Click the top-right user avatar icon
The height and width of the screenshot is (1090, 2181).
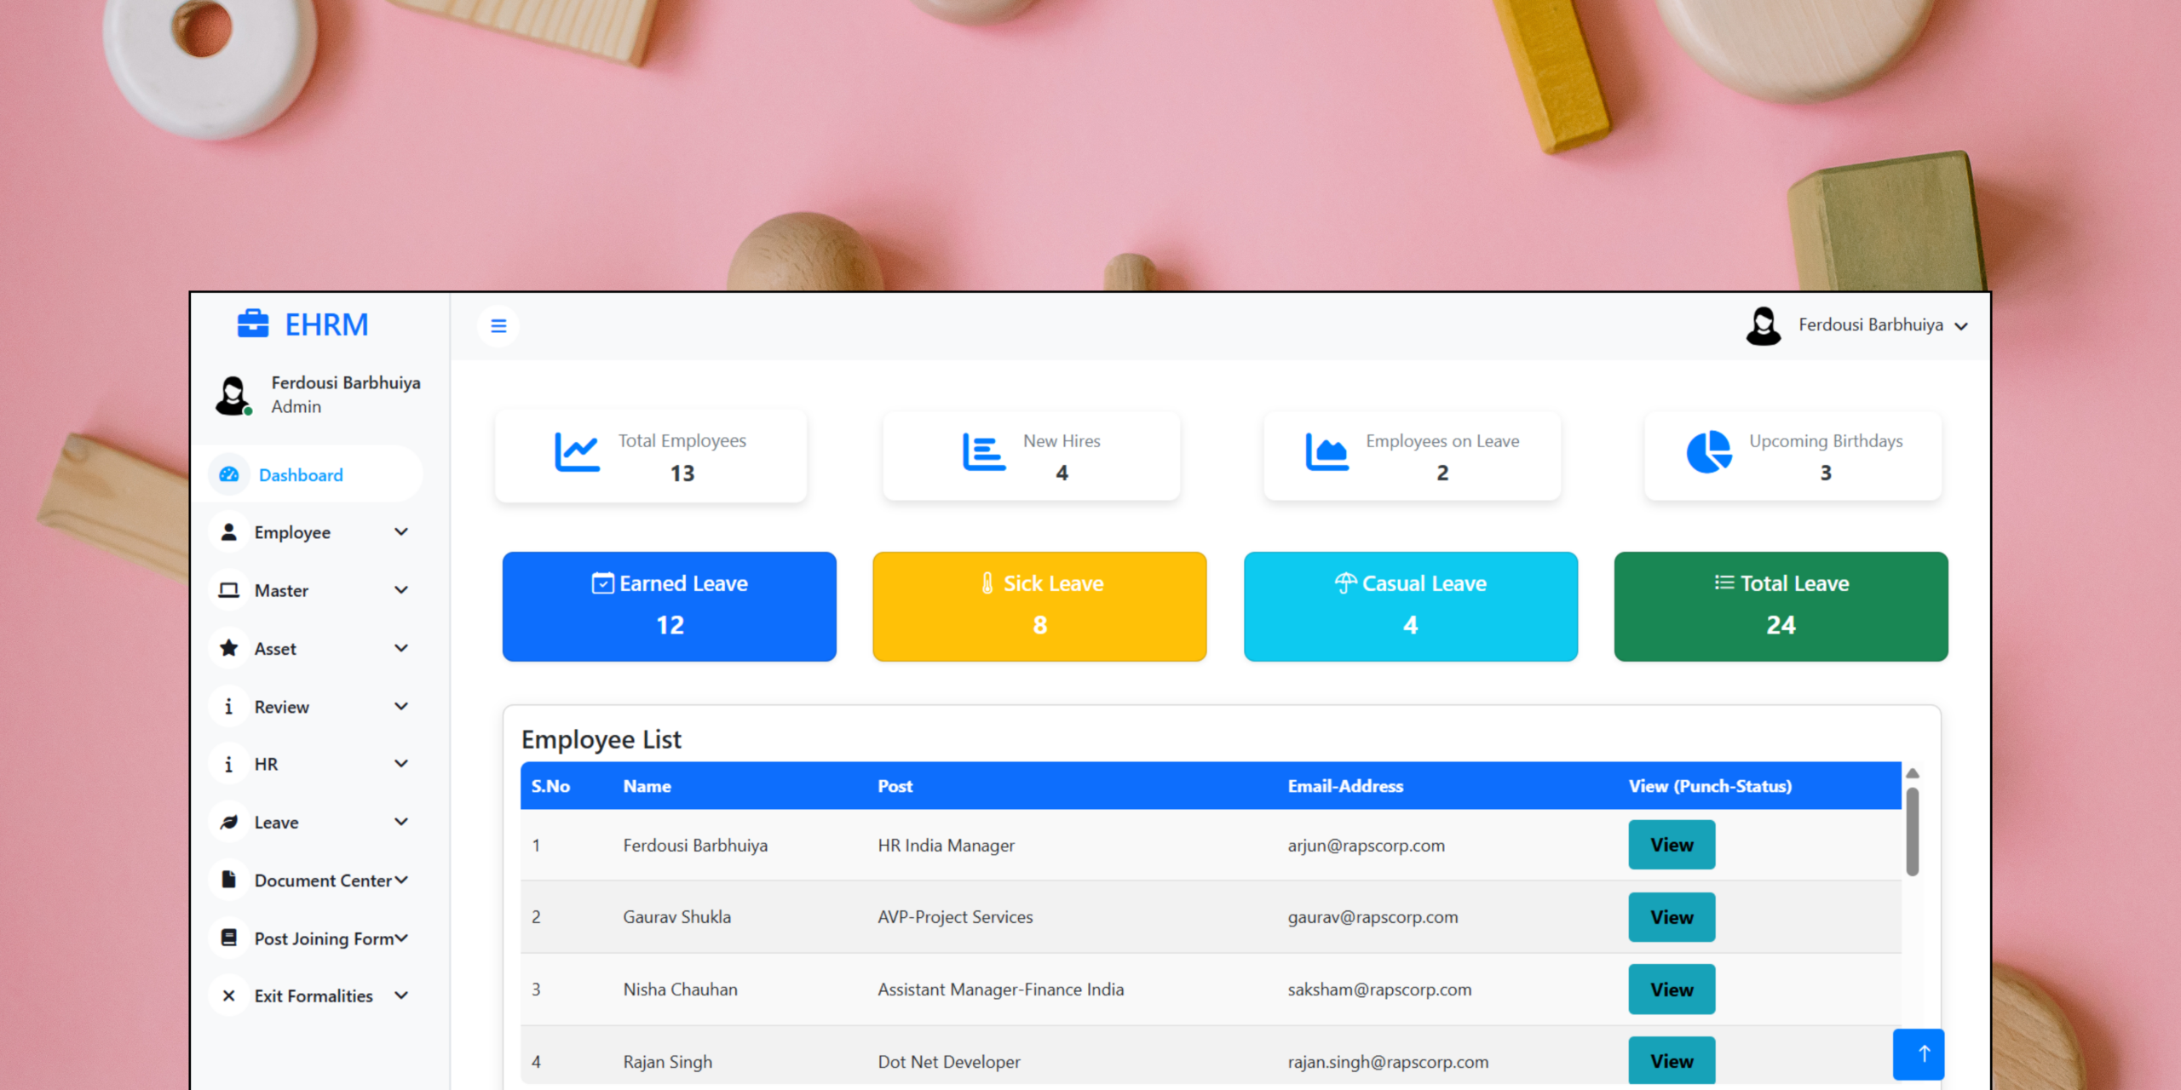click(1764, 326)
